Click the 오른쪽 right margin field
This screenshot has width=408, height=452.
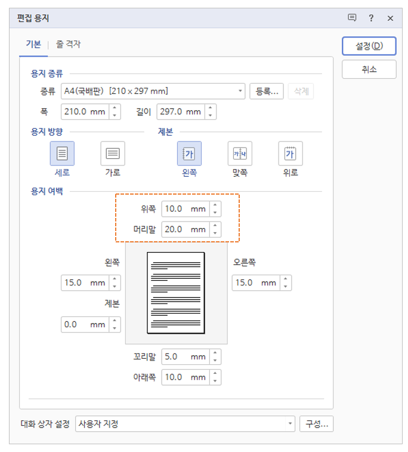click(x=256, y=283)
